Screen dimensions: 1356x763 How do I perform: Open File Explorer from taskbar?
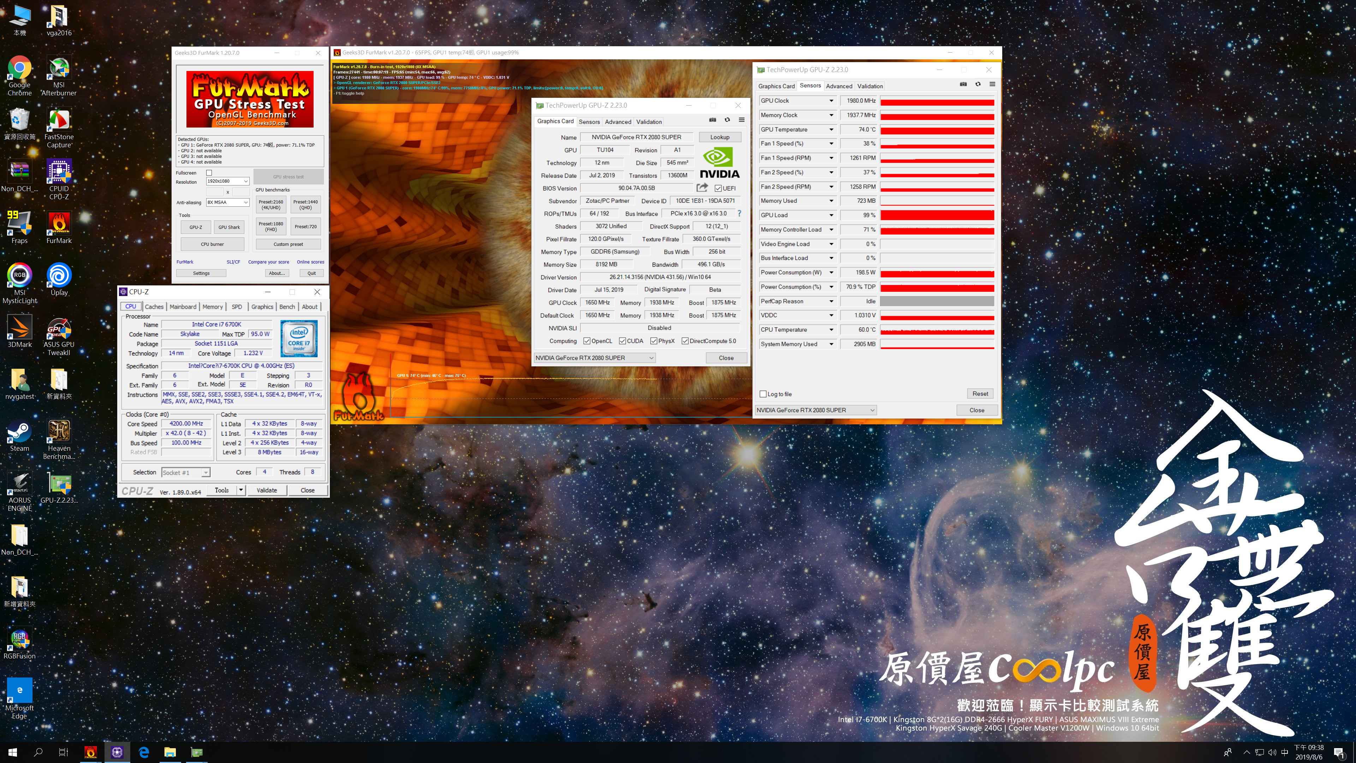coord(169,752)
